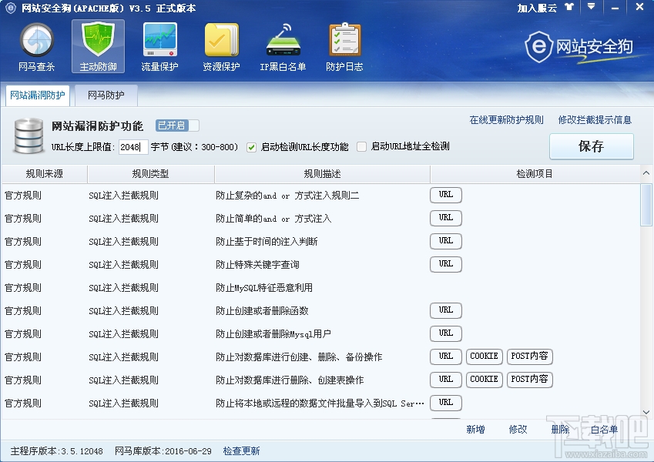The image size is (654, 462).
Task: Click the 检测项目 column header
Action: pos(535,174)
